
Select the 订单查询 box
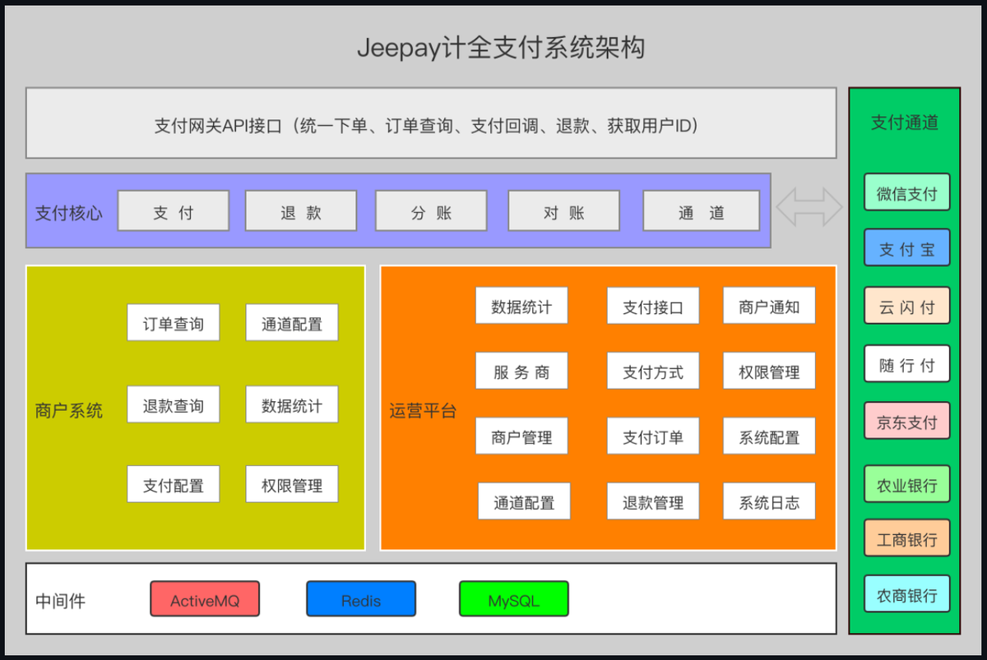pos(173,323)
